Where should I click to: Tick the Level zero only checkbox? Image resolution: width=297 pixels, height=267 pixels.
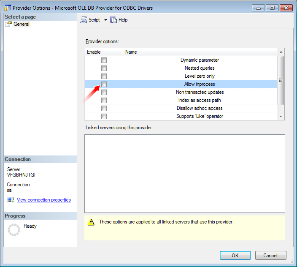click(x=104, y=76)
